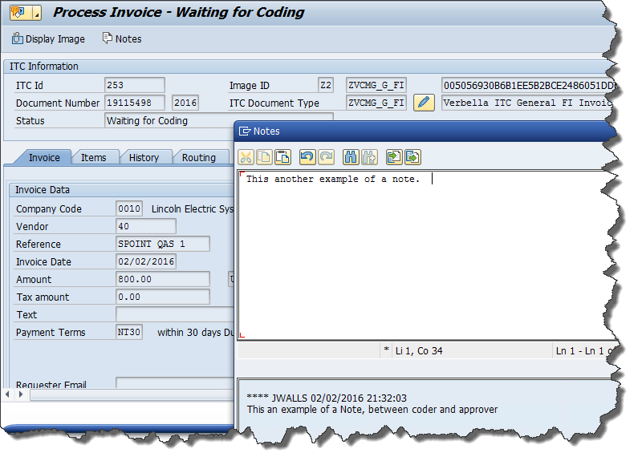Switch to the Items tab
The width and height of the screenshot is (638, 461).
click(x=94, y=158)
